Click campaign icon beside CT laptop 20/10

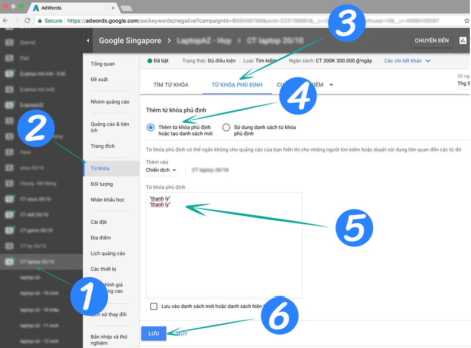(x=10, y=262)
